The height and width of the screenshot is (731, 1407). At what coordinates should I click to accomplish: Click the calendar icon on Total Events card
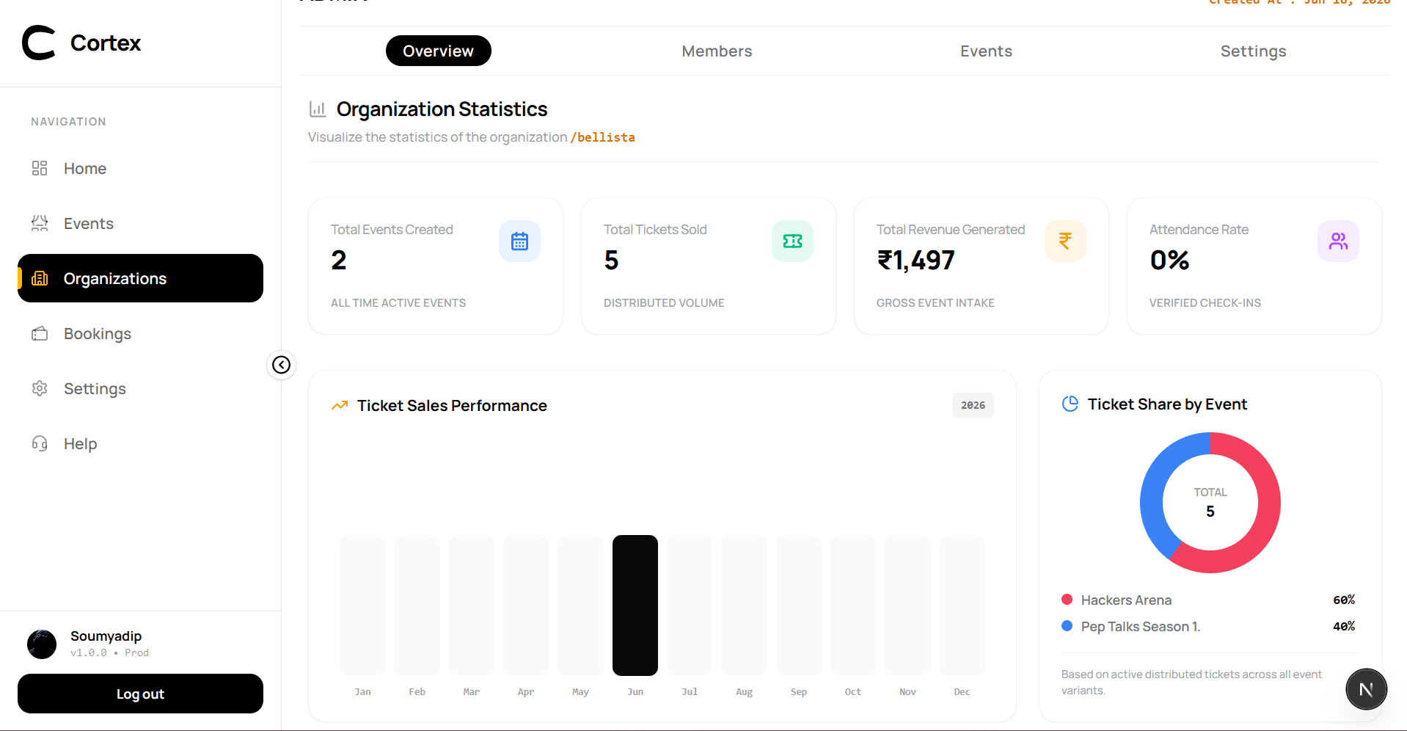[519, 241]
